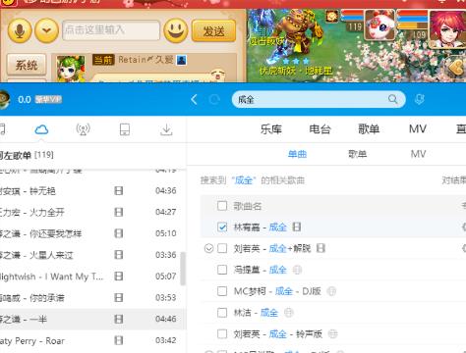This screenshot has width=466, height=353.
Task: Click the 豪华VIP badge
Action: pos(48,99)
